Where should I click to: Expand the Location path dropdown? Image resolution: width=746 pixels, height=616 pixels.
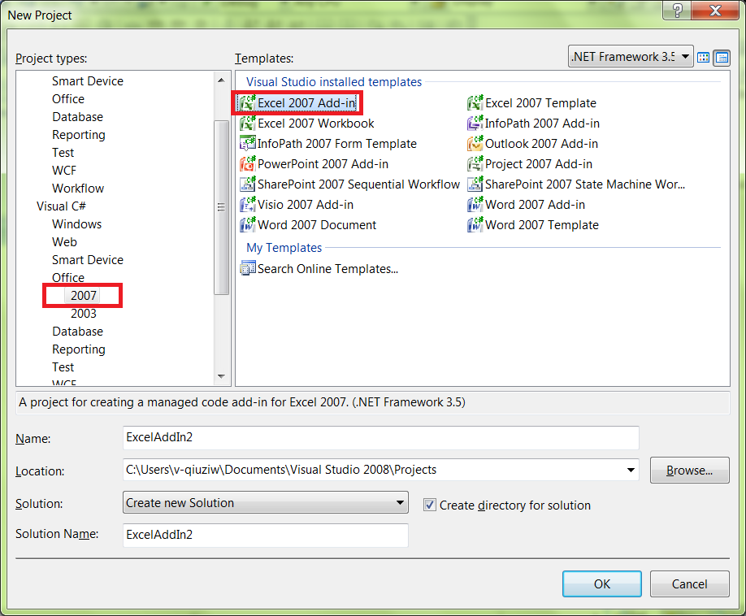tap(631, 471)
